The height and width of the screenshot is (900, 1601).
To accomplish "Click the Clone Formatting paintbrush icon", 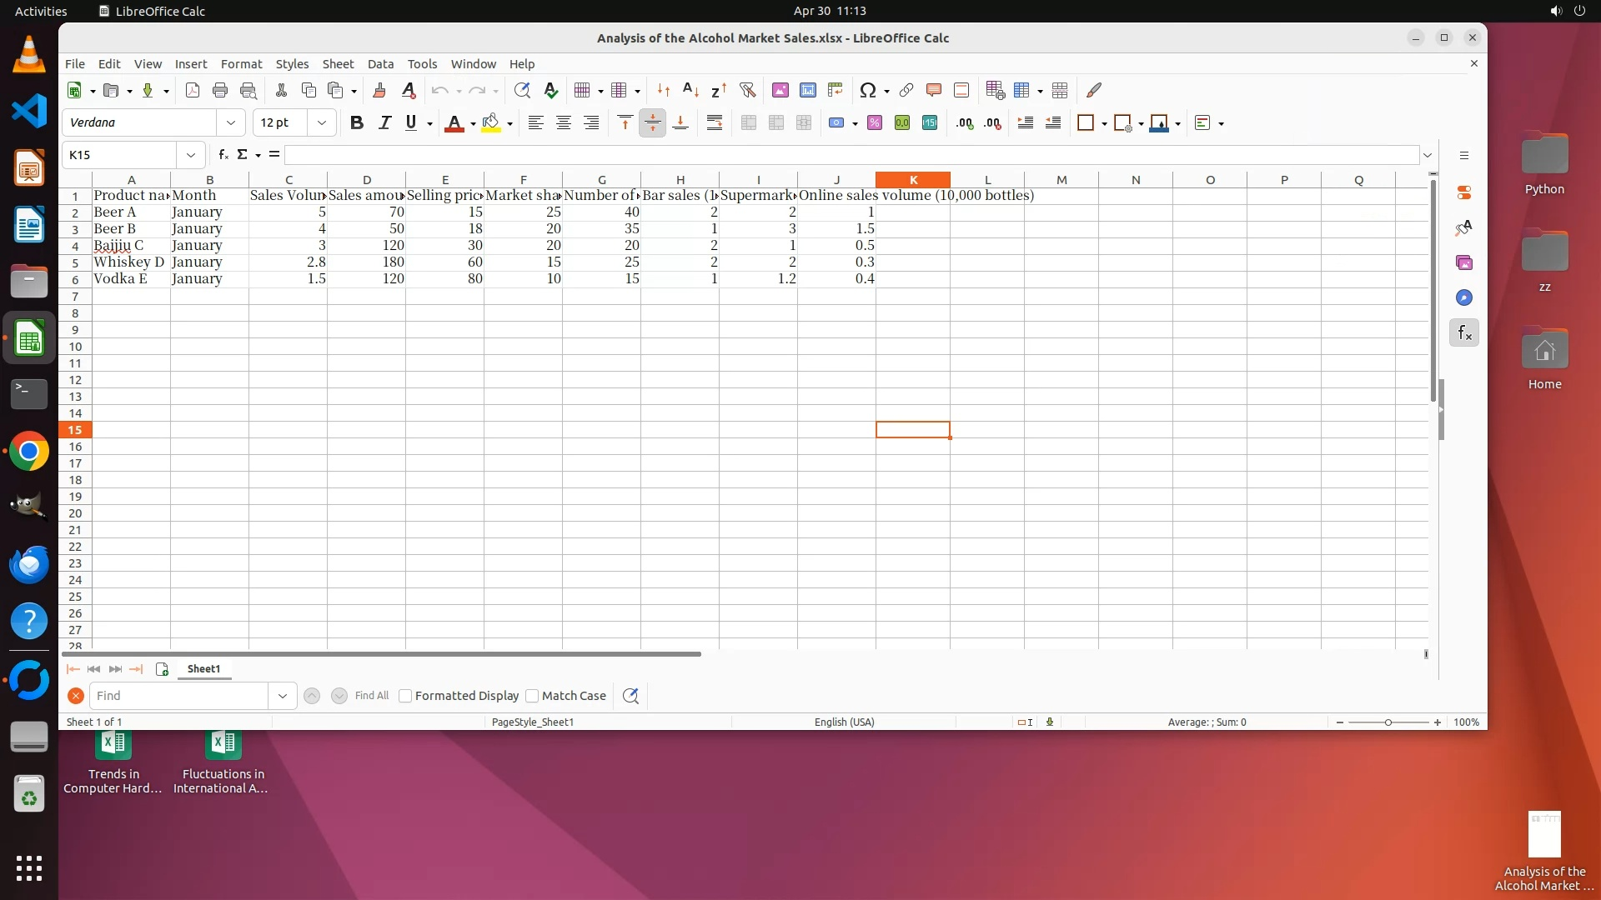I will point(379,90).
